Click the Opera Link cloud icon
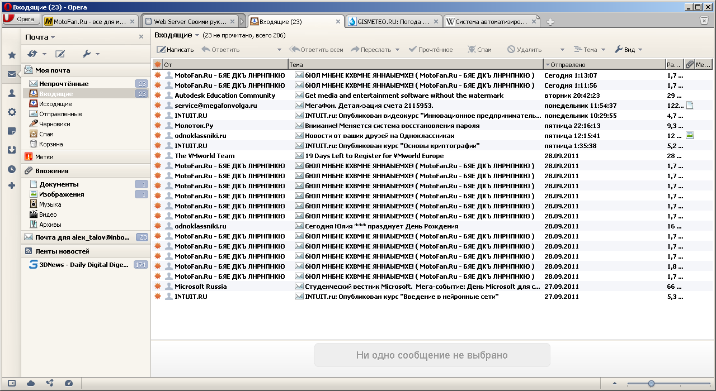This screenshot has width=716, height=391. pos(31,383)
